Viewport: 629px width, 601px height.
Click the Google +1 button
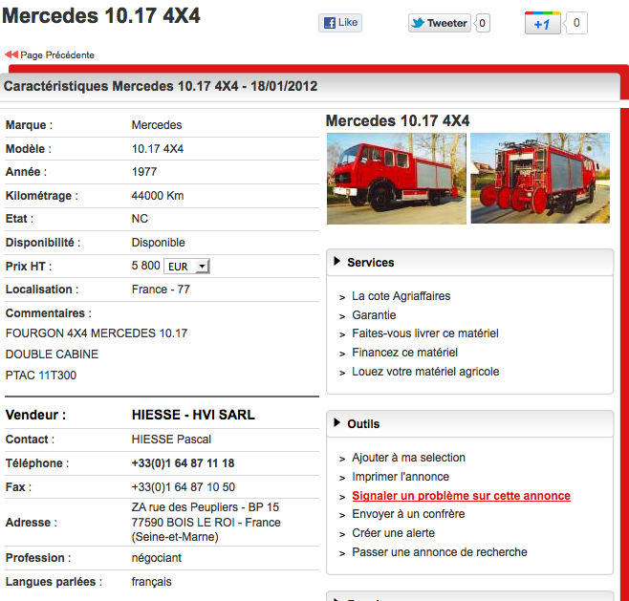[542, 24]
